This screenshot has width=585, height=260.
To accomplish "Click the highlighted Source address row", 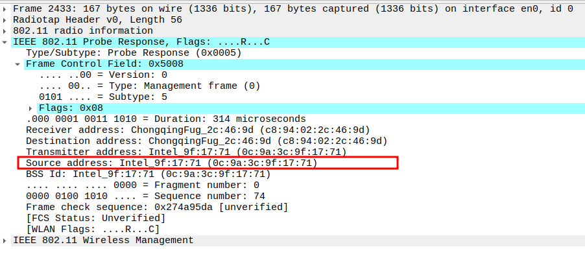I will pyautogui.click(x=171, y=163).
